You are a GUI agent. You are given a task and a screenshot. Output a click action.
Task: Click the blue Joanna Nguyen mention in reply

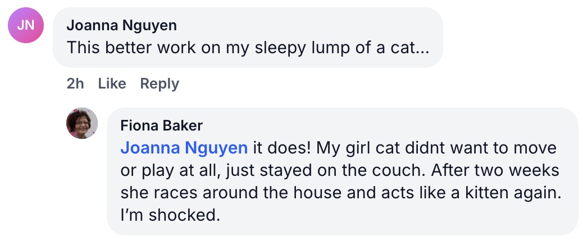coord(184,148)
